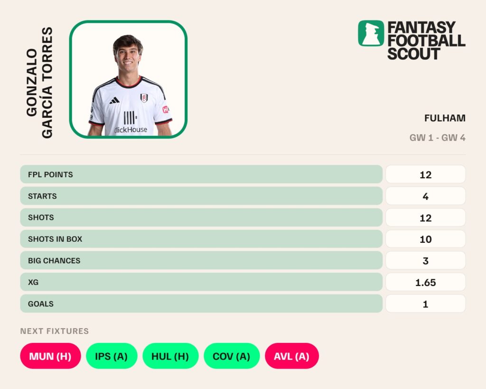This screenshot has height=389, width=486.
Task: Click the SHOTS IN BOX stat bar
Action: 201,239
